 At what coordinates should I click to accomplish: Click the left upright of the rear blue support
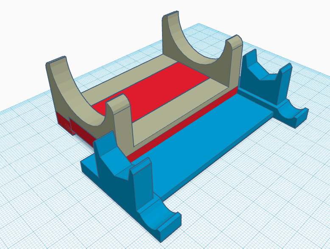coord(250,64)
